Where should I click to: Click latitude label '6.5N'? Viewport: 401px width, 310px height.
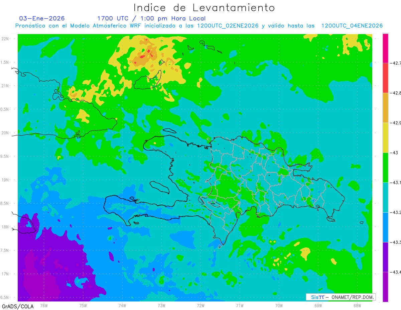click(5, 297)
